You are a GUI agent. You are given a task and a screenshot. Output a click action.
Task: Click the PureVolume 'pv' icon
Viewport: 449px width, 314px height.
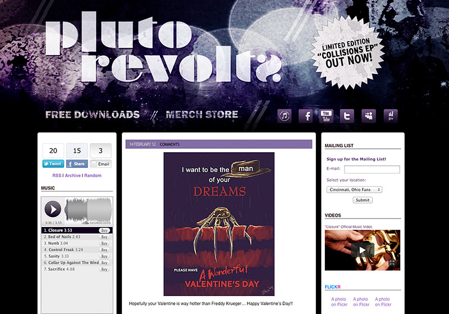(390, 116)
